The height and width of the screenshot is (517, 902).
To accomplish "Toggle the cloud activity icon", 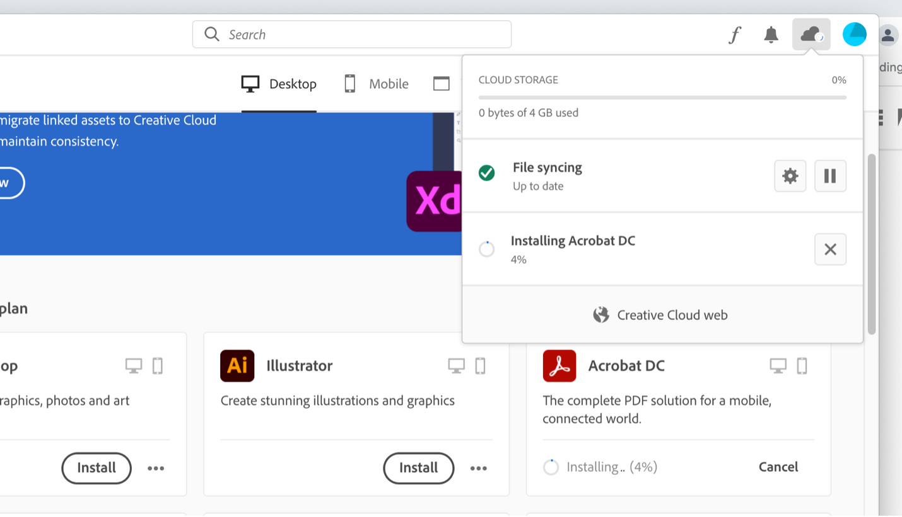I will pyautogui.click(x=811, y=34).
